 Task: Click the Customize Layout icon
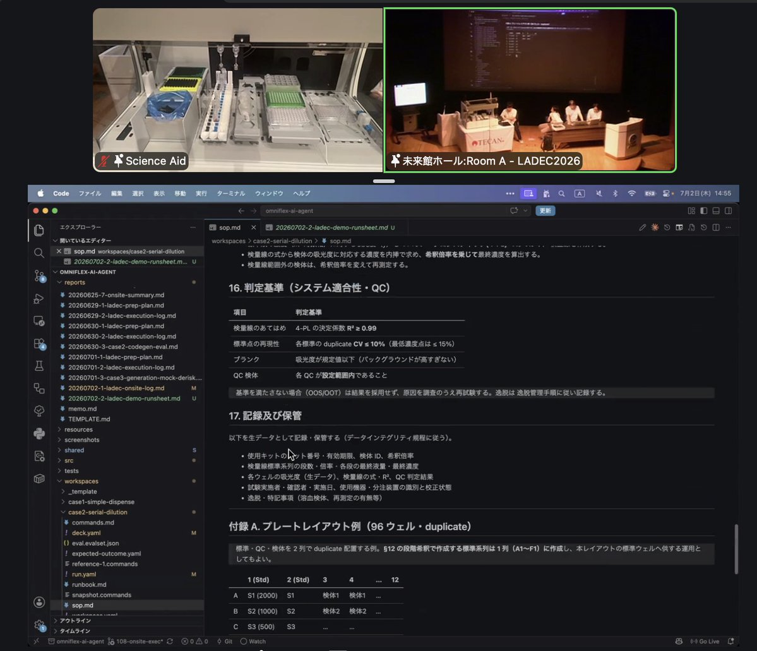point(691,211)
